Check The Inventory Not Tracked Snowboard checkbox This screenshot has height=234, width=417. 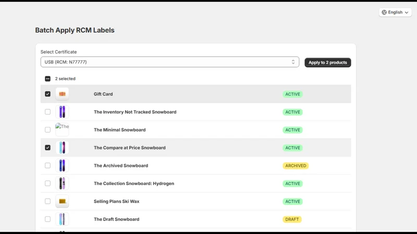click(x=47, y=112)
